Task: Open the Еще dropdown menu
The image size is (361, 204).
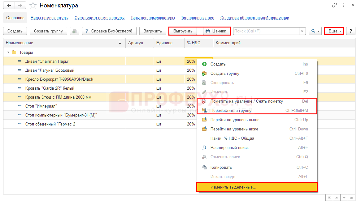Action: coord(334,31)
